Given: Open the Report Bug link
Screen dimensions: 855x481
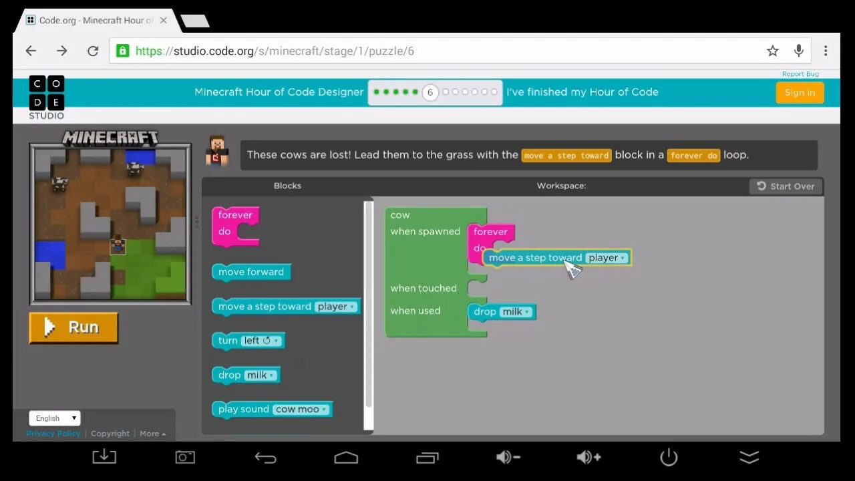Looking at the screenshot, I should [800, 74].
